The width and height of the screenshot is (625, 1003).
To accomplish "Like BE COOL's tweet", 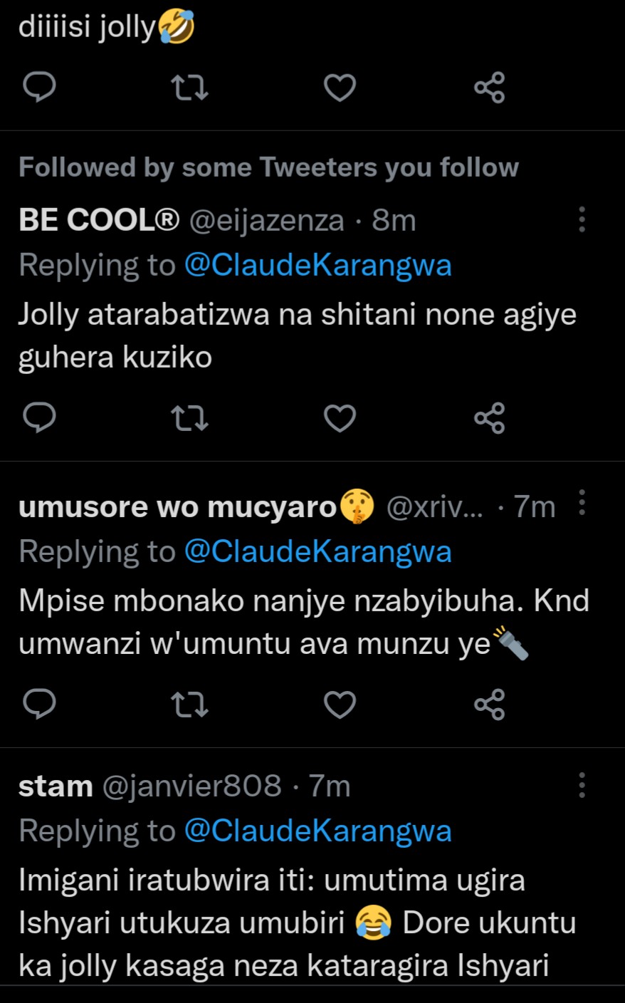I will (x=340, y=418).
